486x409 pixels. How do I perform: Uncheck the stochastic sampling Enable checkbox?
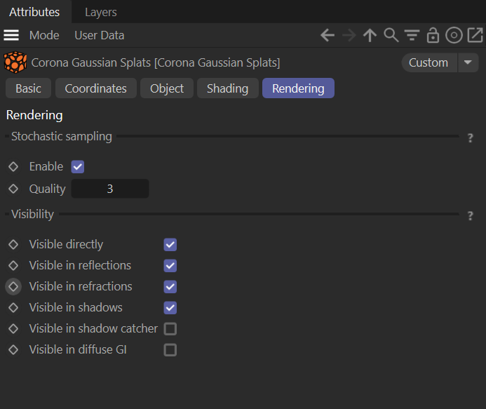[x=77, y=167]
